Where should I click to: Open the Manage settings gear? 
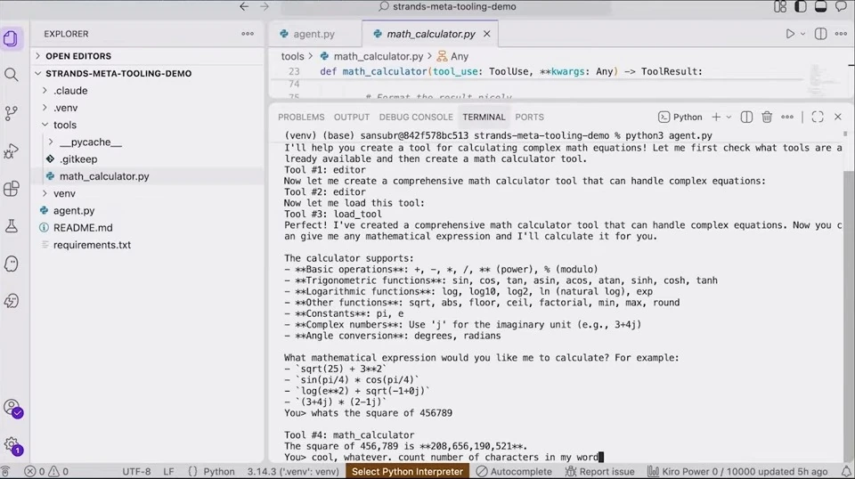pos(12,446)
